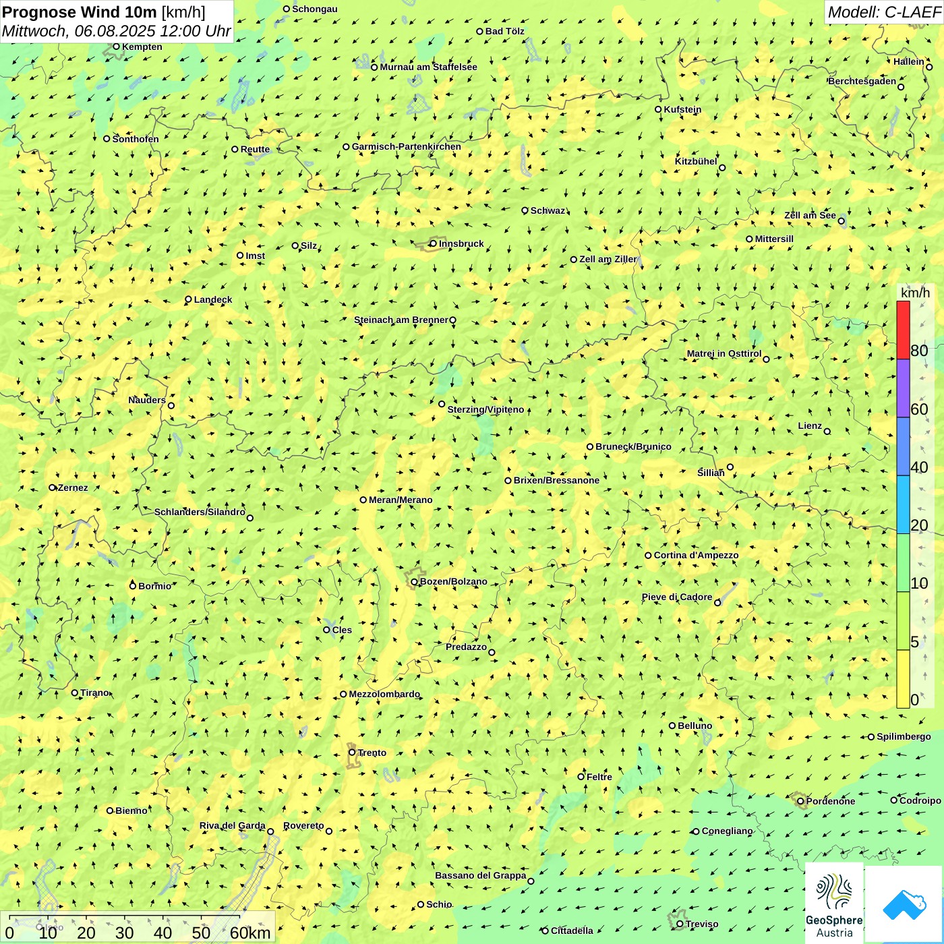Click the Schongau label

[x=314, y=9]
